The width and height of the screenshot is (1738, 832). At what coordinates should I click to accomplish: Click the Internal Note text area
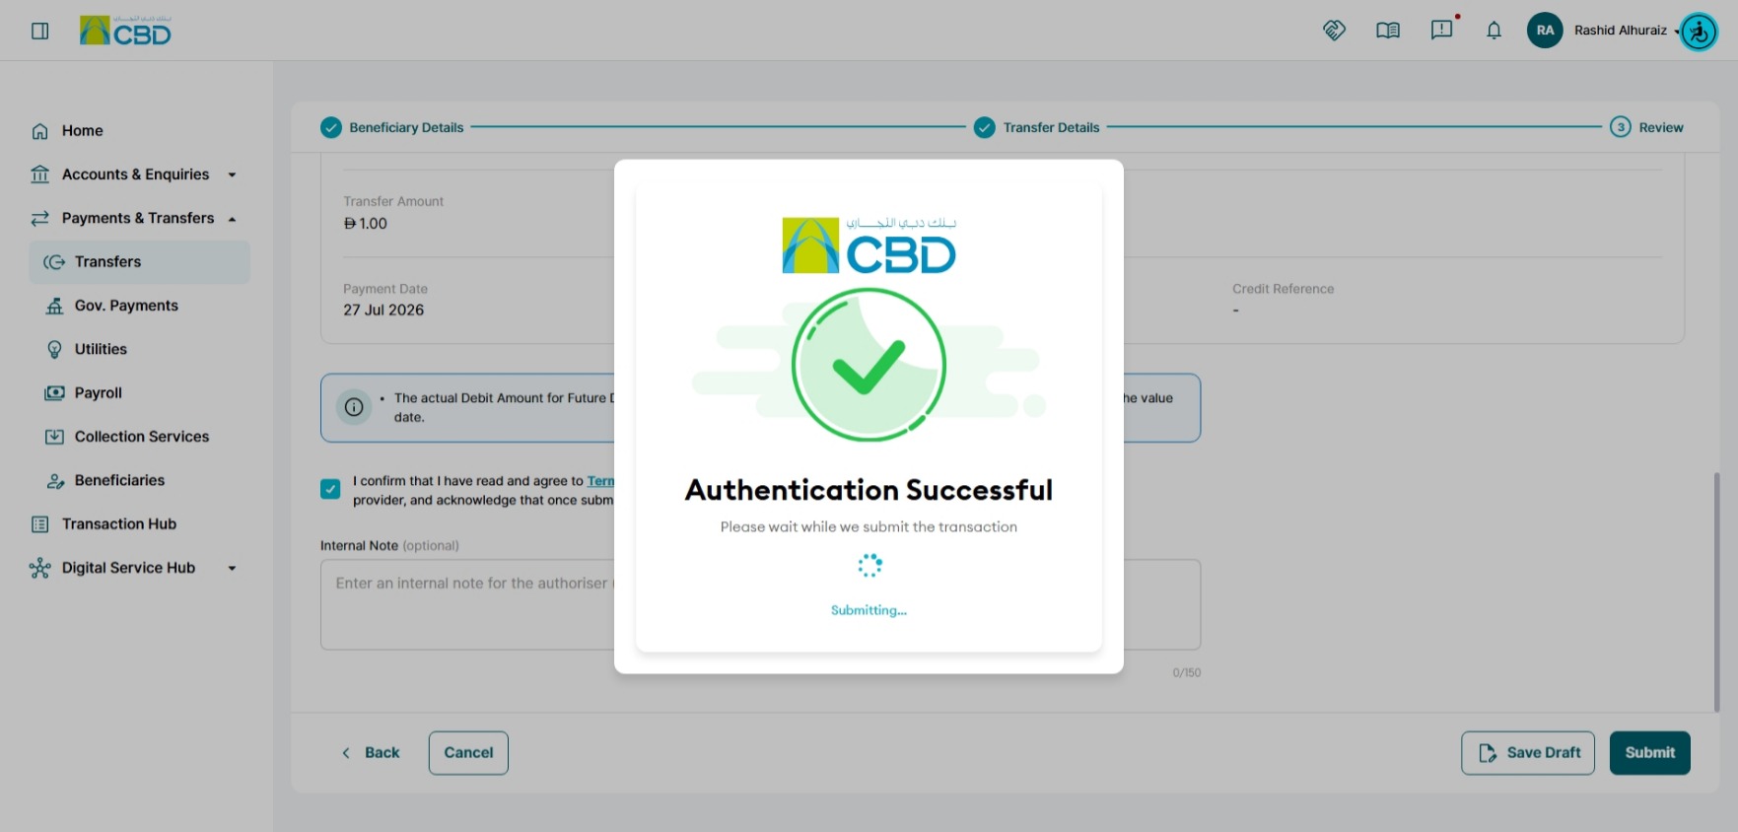pyautogui.click(x=760, y=604)
